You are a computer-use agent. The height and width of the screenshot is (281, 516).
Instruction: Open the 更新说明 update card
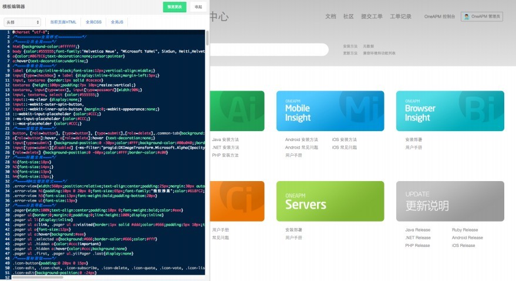pos(450,201)
